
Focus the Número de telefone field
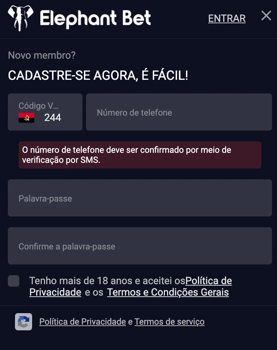[179, 112]
